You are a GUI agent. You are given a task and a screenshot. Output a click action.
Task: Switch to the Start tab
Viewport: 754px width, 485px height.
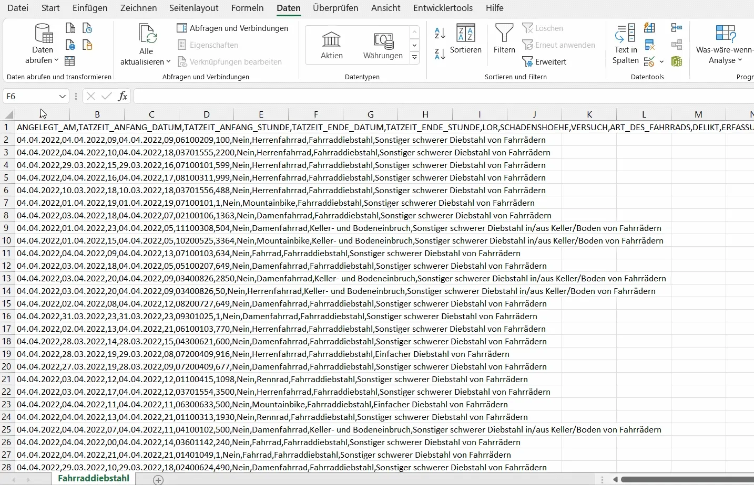click(50, 8)
